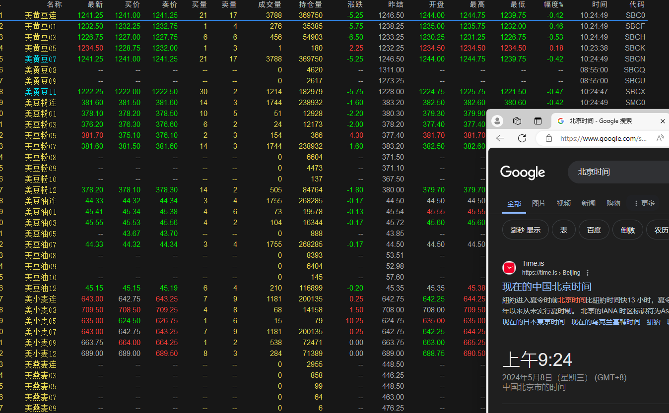Click the 毫秒 显示 filter chip
Image resolution: width=669 pixels, height=413 pixels.
click(x=525, y=230)
